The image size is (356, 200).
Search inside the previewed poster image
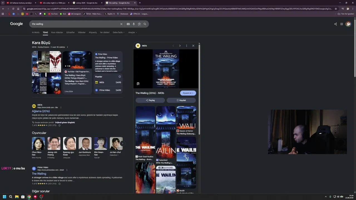tap(138, 84)
